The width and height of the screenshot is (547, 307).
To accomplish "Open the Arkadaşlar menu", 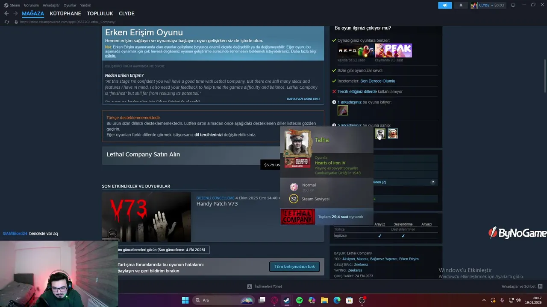I will point(51,5).
